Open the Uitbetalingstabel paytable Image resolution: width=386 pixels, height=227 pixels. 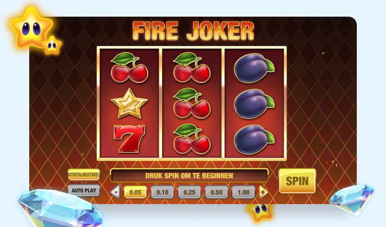(x=84, y=175)
